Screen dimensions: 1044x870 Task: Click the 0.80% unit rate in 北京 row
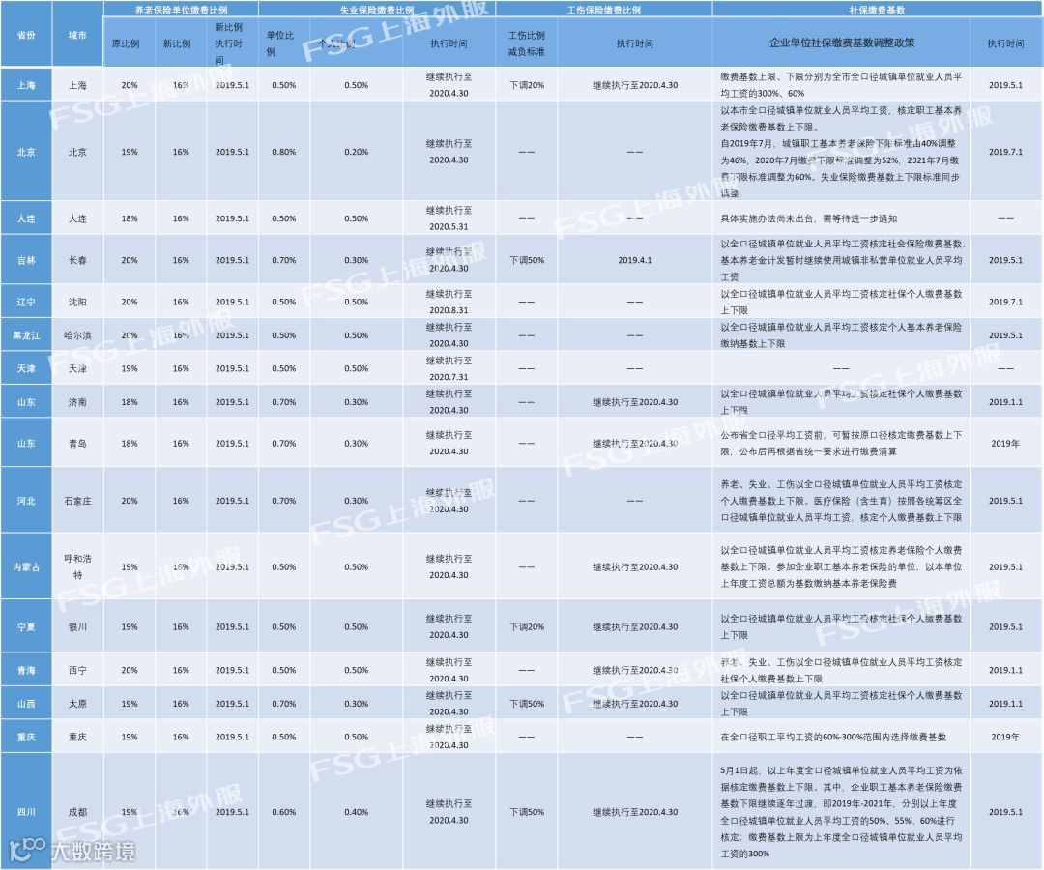(283, 152)
